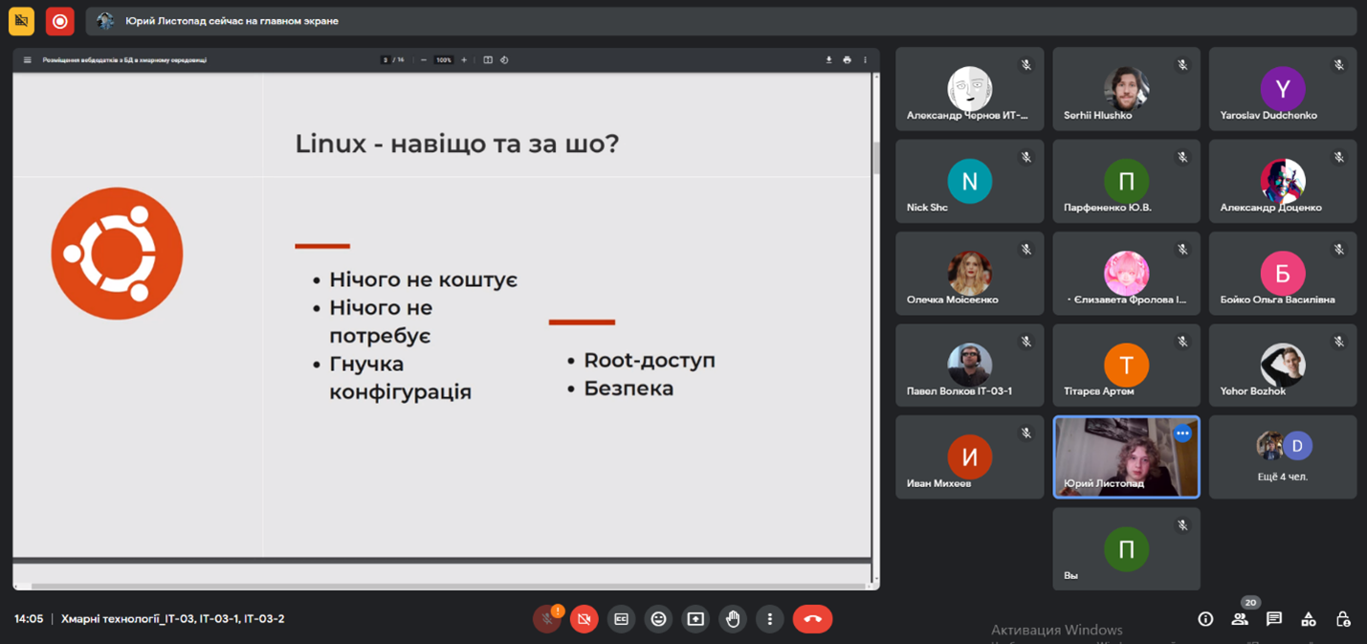
Task: Click the fit to page icon
Action: (x=488, y=60)
